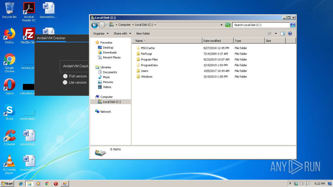Select the MSOCache folder
The image size is (333, 187).
point(148,48)
